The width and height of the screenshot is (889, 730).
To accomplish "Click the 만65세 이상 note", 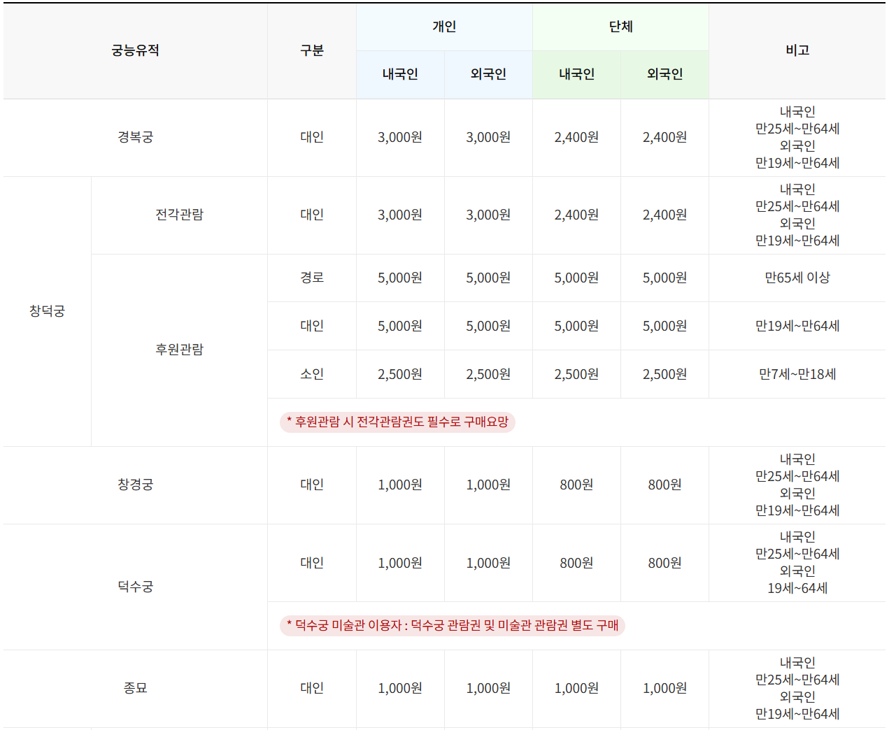I will click(x=797, y=278).
